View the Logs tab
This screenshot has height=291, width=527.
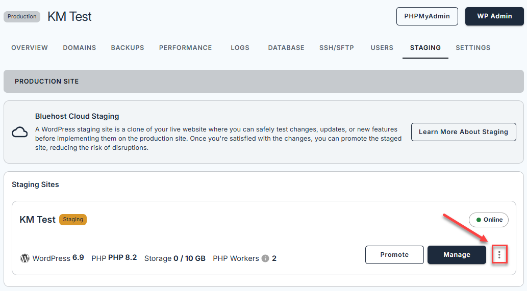coord(240,48)
